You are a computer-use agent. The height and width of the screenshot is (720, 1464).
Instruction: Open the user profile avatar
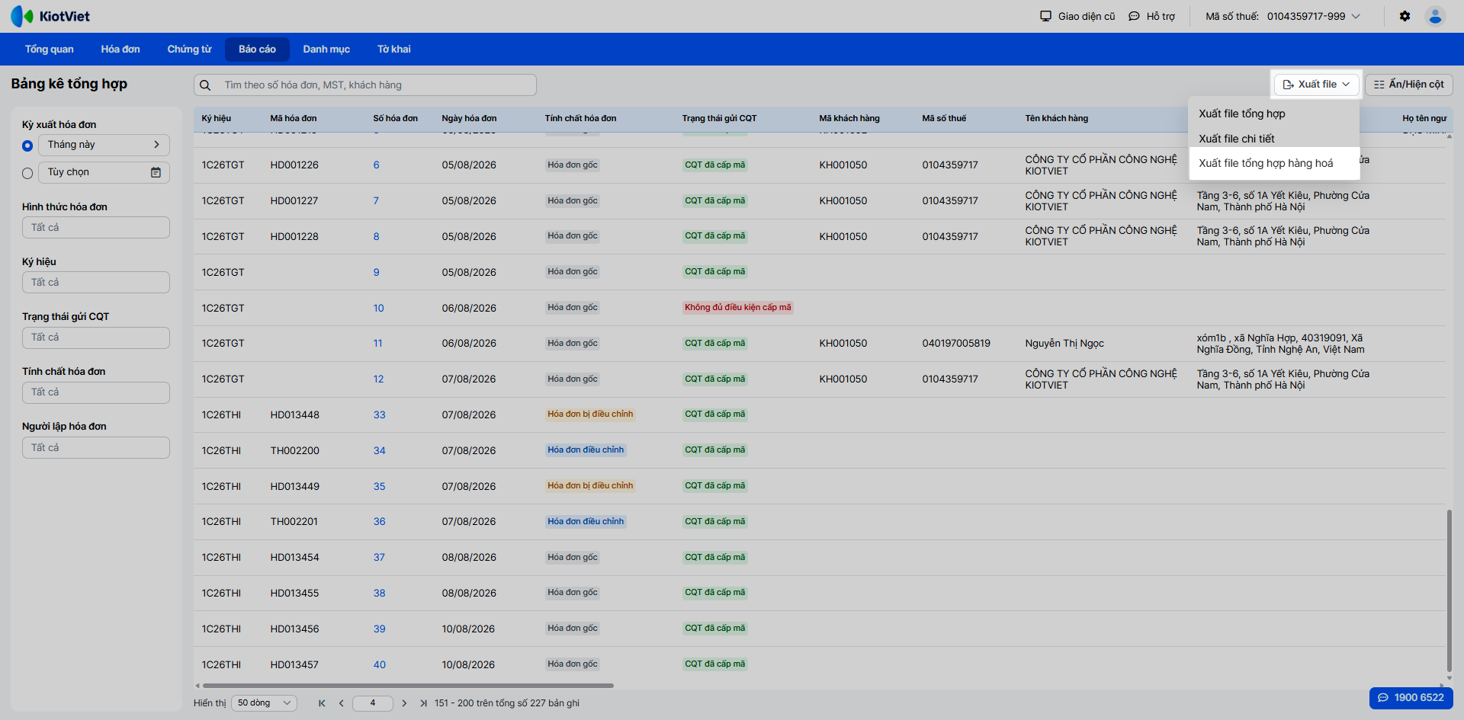pos(1435,16)
